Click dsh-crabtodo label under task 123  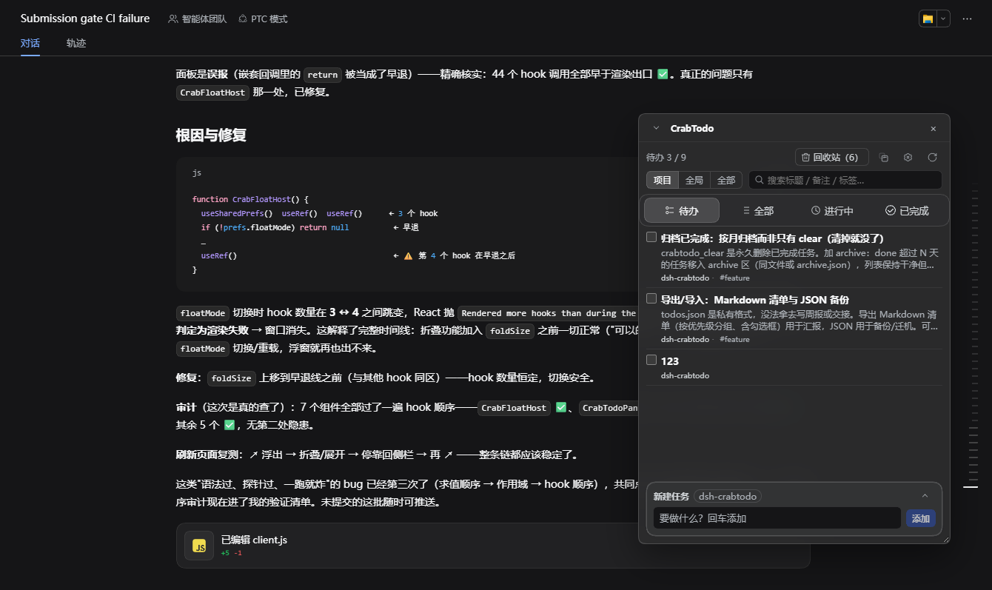click(x=685, y=375)
